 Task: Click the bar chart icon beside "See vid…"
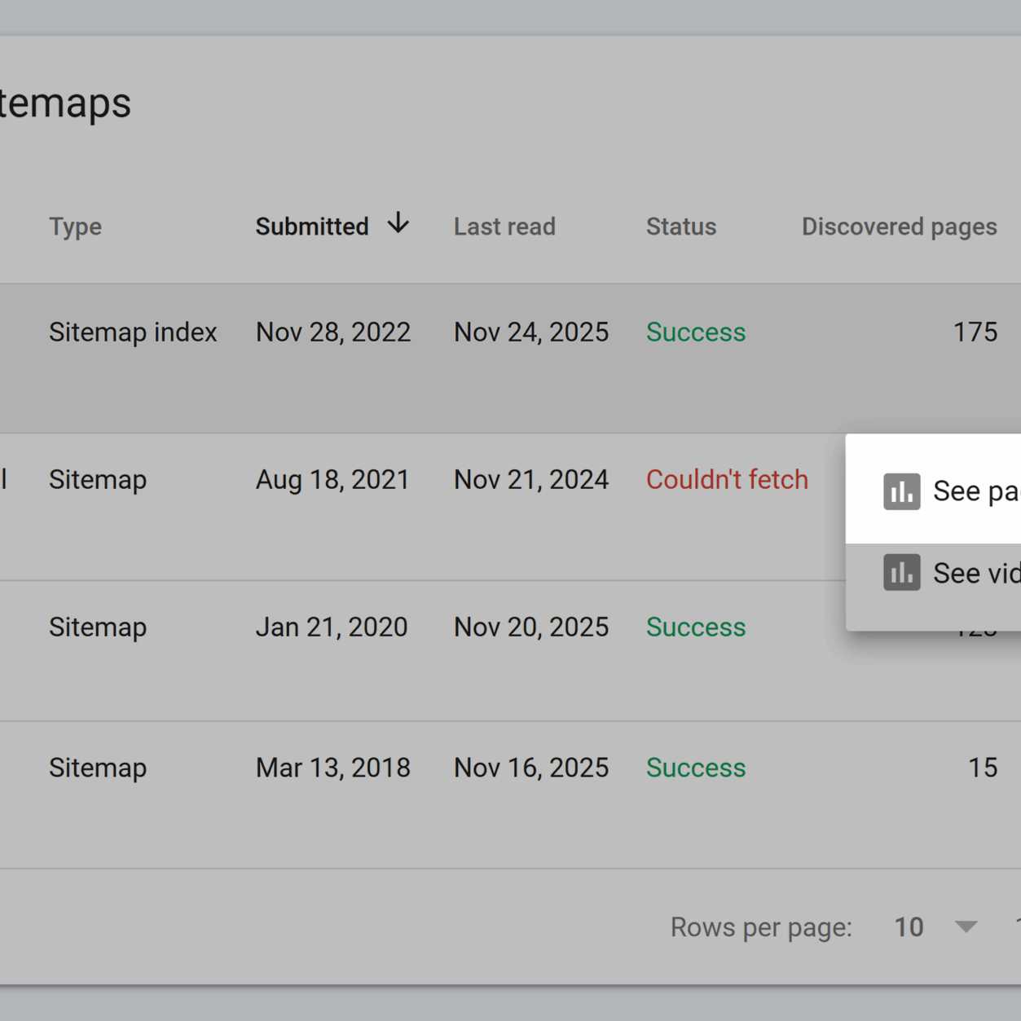click(901, 573)
